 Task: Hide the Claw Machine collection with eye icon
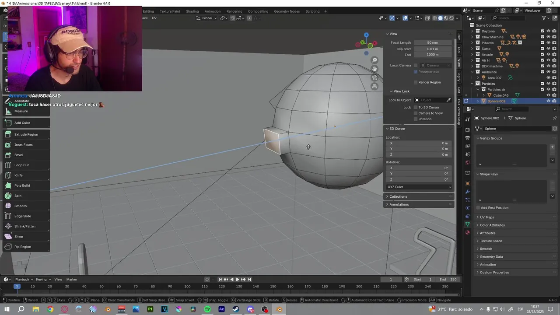(548, 37)
